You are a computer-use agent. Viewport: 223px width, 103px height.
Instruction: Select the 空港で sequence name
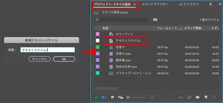(x=120, y=47)
